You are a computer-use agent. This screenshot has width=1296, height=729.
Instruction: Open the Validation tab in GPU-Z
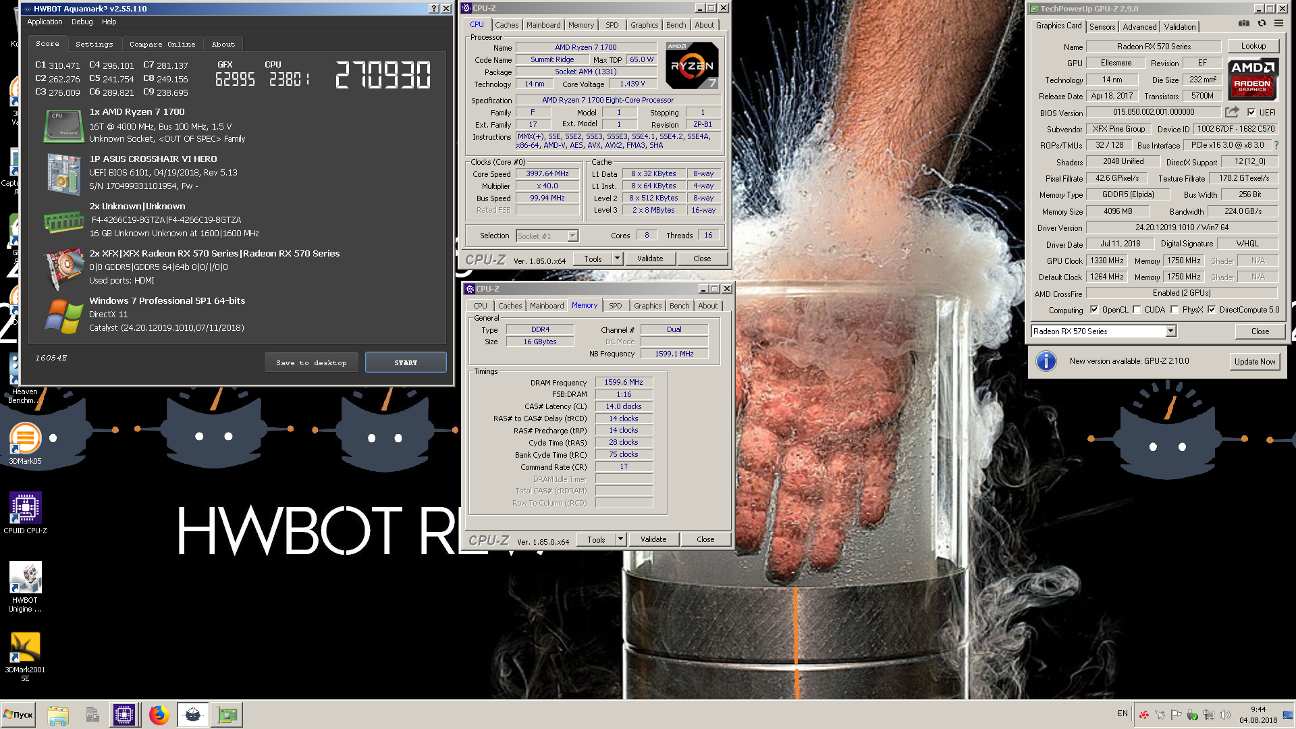pos(1179,27)
